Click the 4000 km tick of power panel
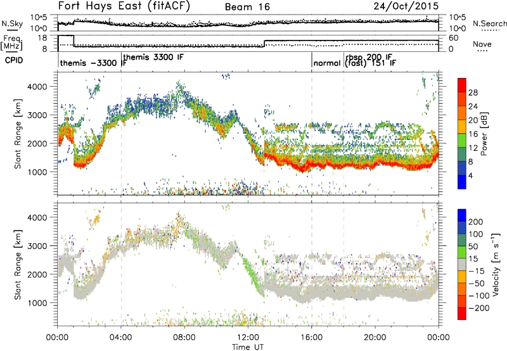 (37, 87)
